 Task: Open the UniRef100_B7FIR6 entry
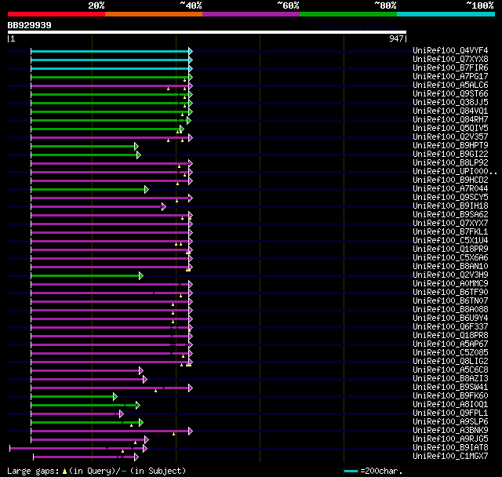click(x=450, y=68)
